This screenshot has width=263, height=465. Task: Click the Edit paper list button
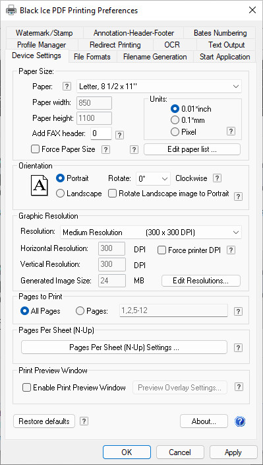(x=192, y=149)
